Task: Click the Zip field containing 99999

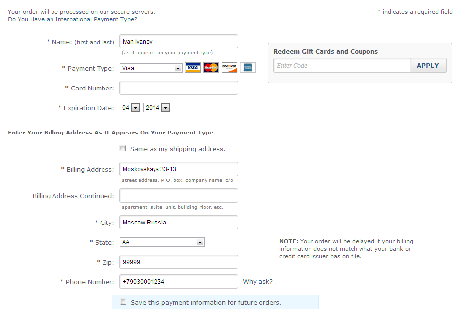Action: coord(179,262)
